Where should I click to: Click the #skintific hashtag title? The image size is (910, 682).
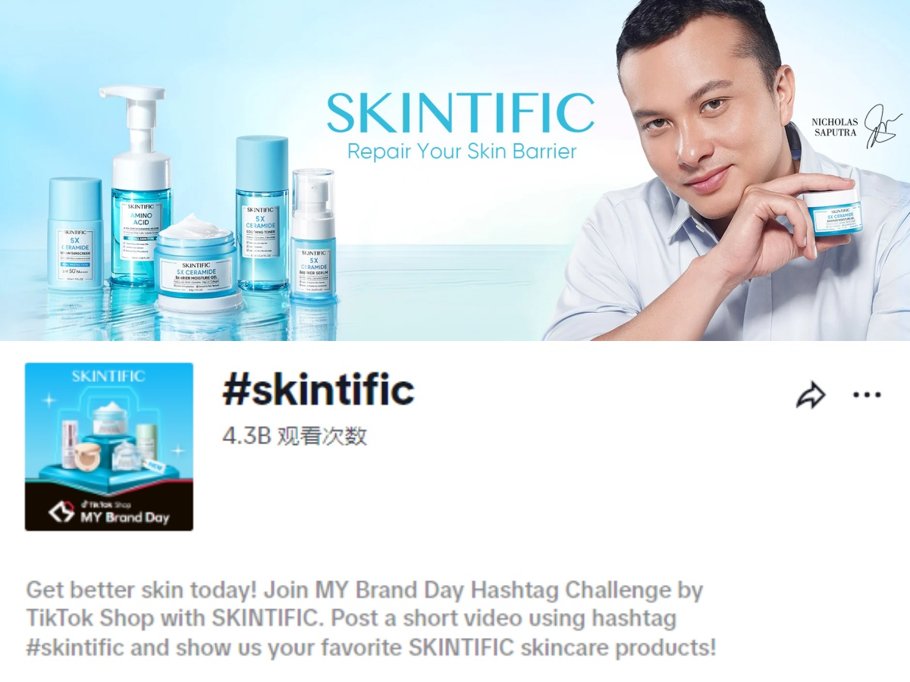click(318, 390)
